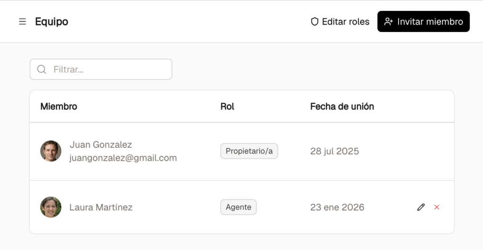483x250 pixels.
Task: Click the add-user icon in Invitar miembro
Action: click(389, 22)
